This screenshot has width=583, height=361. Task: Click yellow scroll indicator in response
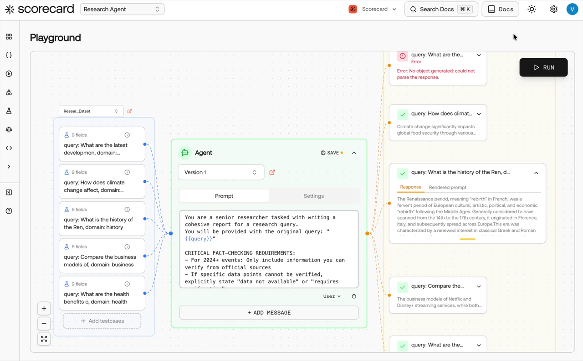pos(467,239)
